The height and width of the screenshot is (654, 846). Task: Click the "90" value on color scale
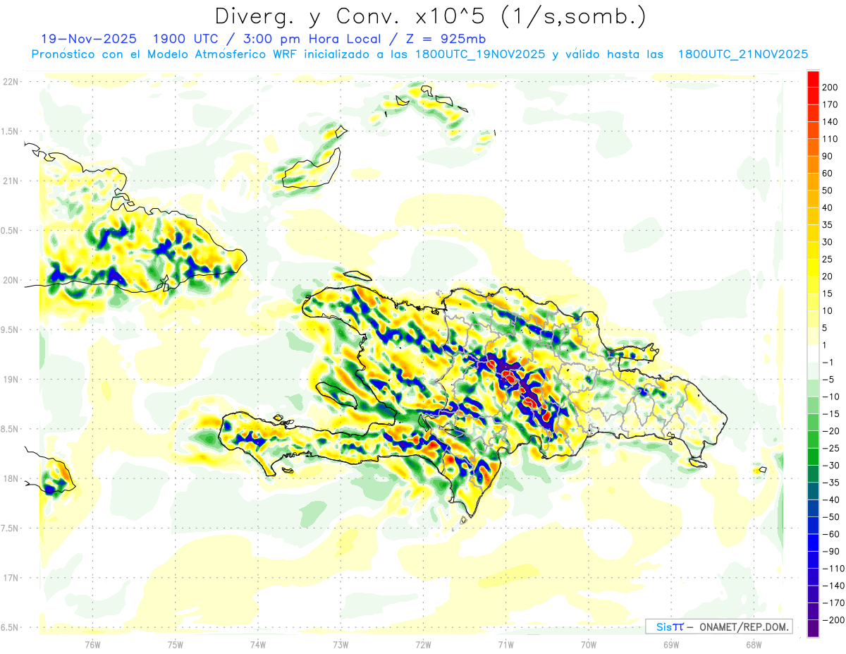click(828, 156)
